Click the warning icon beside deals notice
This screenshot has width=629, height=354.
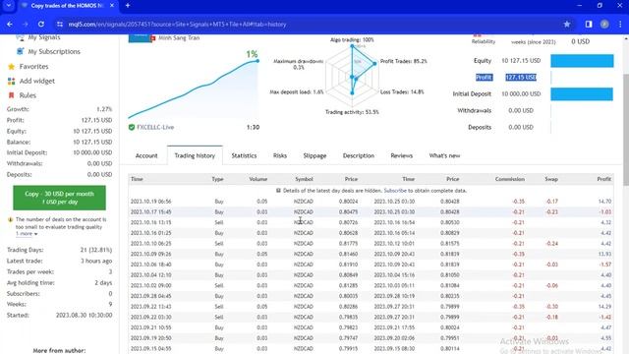pos(11,219)
